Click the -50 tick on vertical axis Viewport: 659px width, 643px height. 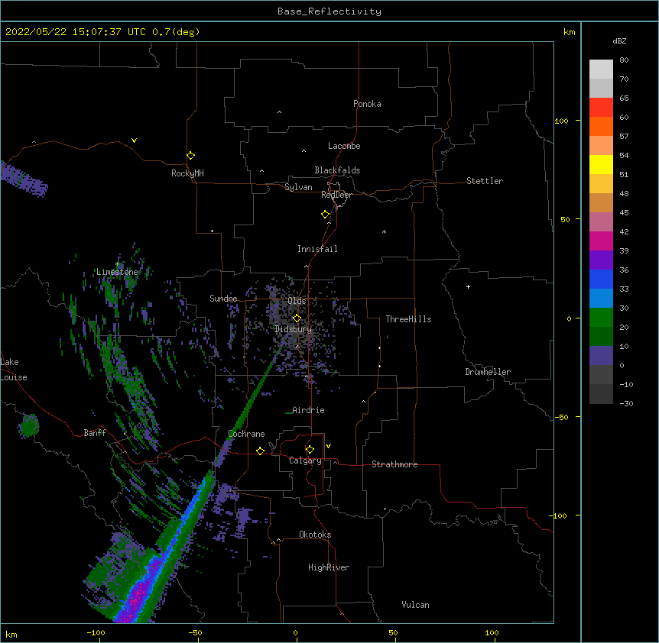click(x=561, y=417)
